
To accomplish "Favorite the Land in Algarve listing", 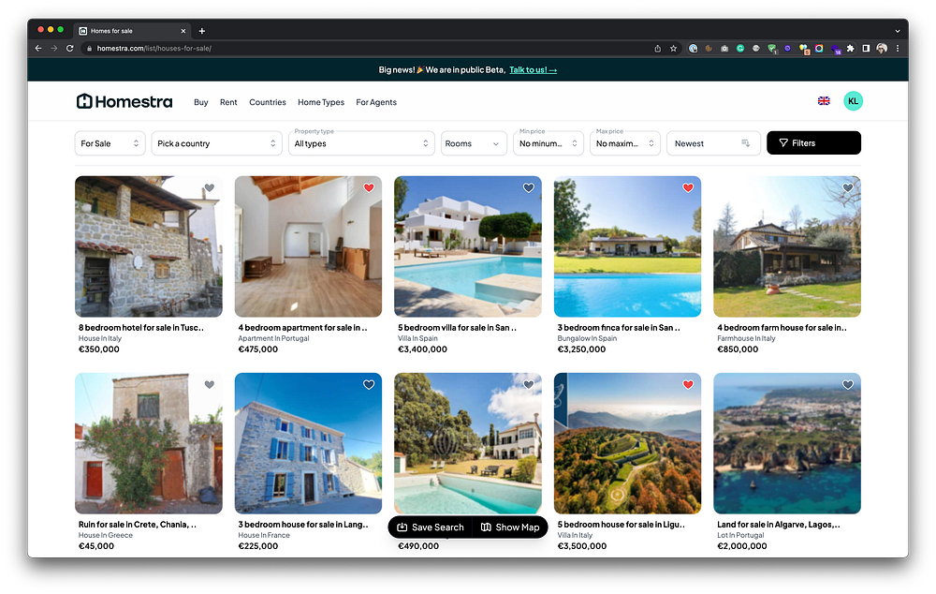I will coord(848,385).
